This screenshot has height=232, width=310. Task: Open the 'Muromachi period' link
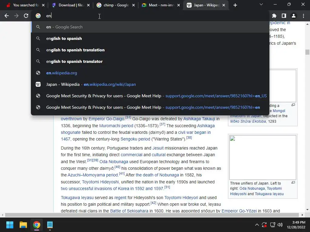pyautogui.click(x=116, y=126)
